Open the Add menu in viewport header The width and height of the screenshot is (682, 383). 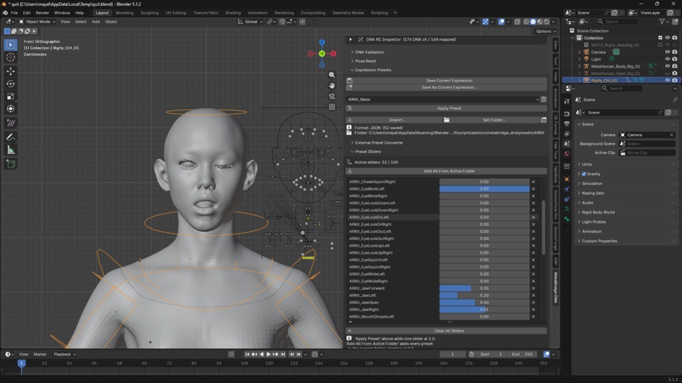click(x=96, y=22)
